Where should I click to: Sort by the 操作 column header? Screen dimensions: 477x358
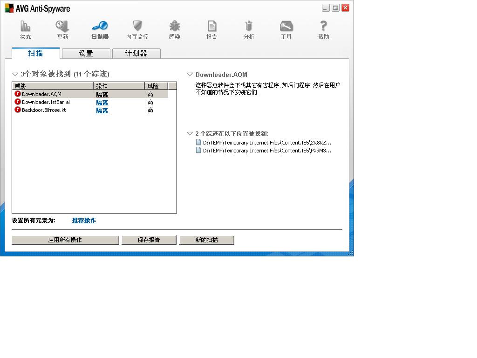tap(119, 86)
